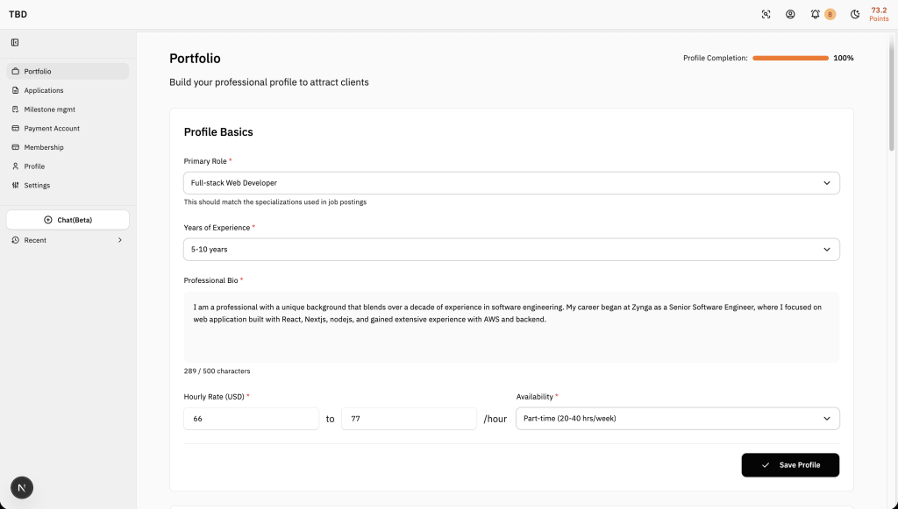Toggle dark mode with the moon icon
This screenshot has width=898, height=509.
(855, 14)
